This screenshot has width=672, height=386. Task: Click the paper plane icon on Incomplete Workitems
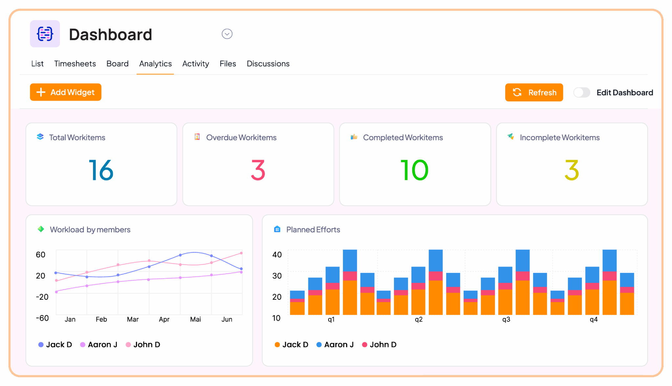[x=510, y=137]
